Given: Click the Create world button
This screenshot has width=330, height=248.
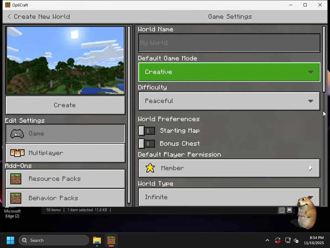Looking at the screenshot, I should (x=65, y=105).
